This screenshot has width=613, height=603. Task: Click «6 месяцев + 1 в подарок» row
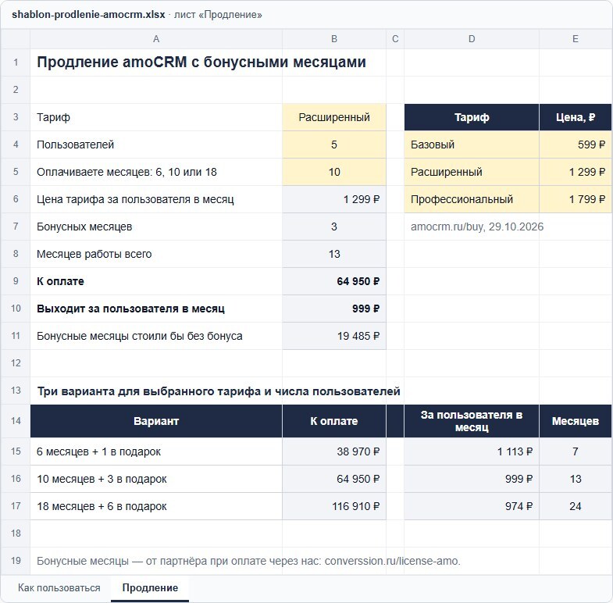(156, 451)
